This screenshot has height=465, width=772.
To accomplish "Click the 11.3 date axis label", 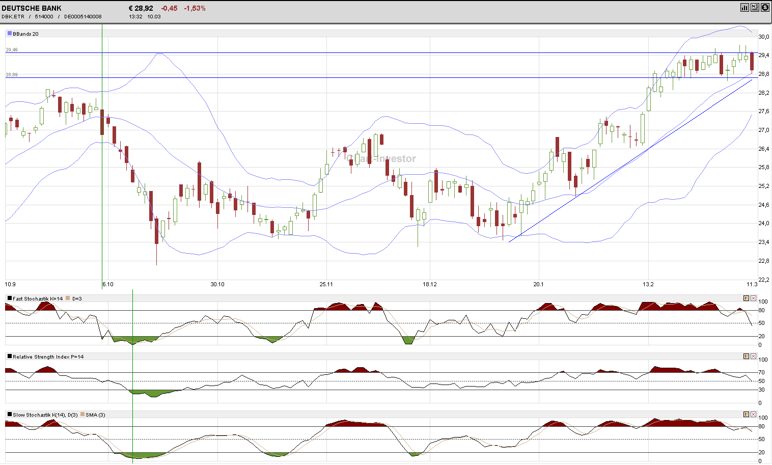I will 752,284.
